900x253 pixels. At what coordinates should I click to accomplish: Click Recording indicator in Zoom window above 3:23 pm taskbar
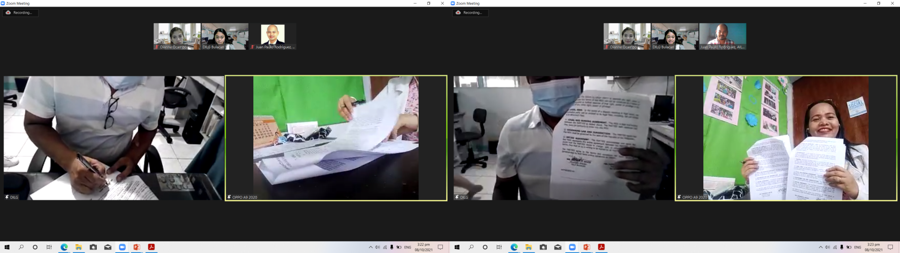click(x=470, y=13)
